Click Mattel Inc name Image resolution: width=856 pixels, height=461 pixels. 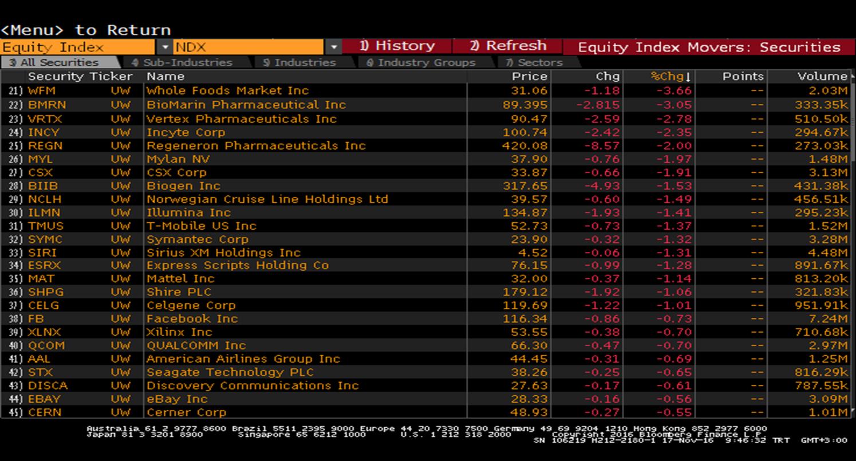point(180,278)
